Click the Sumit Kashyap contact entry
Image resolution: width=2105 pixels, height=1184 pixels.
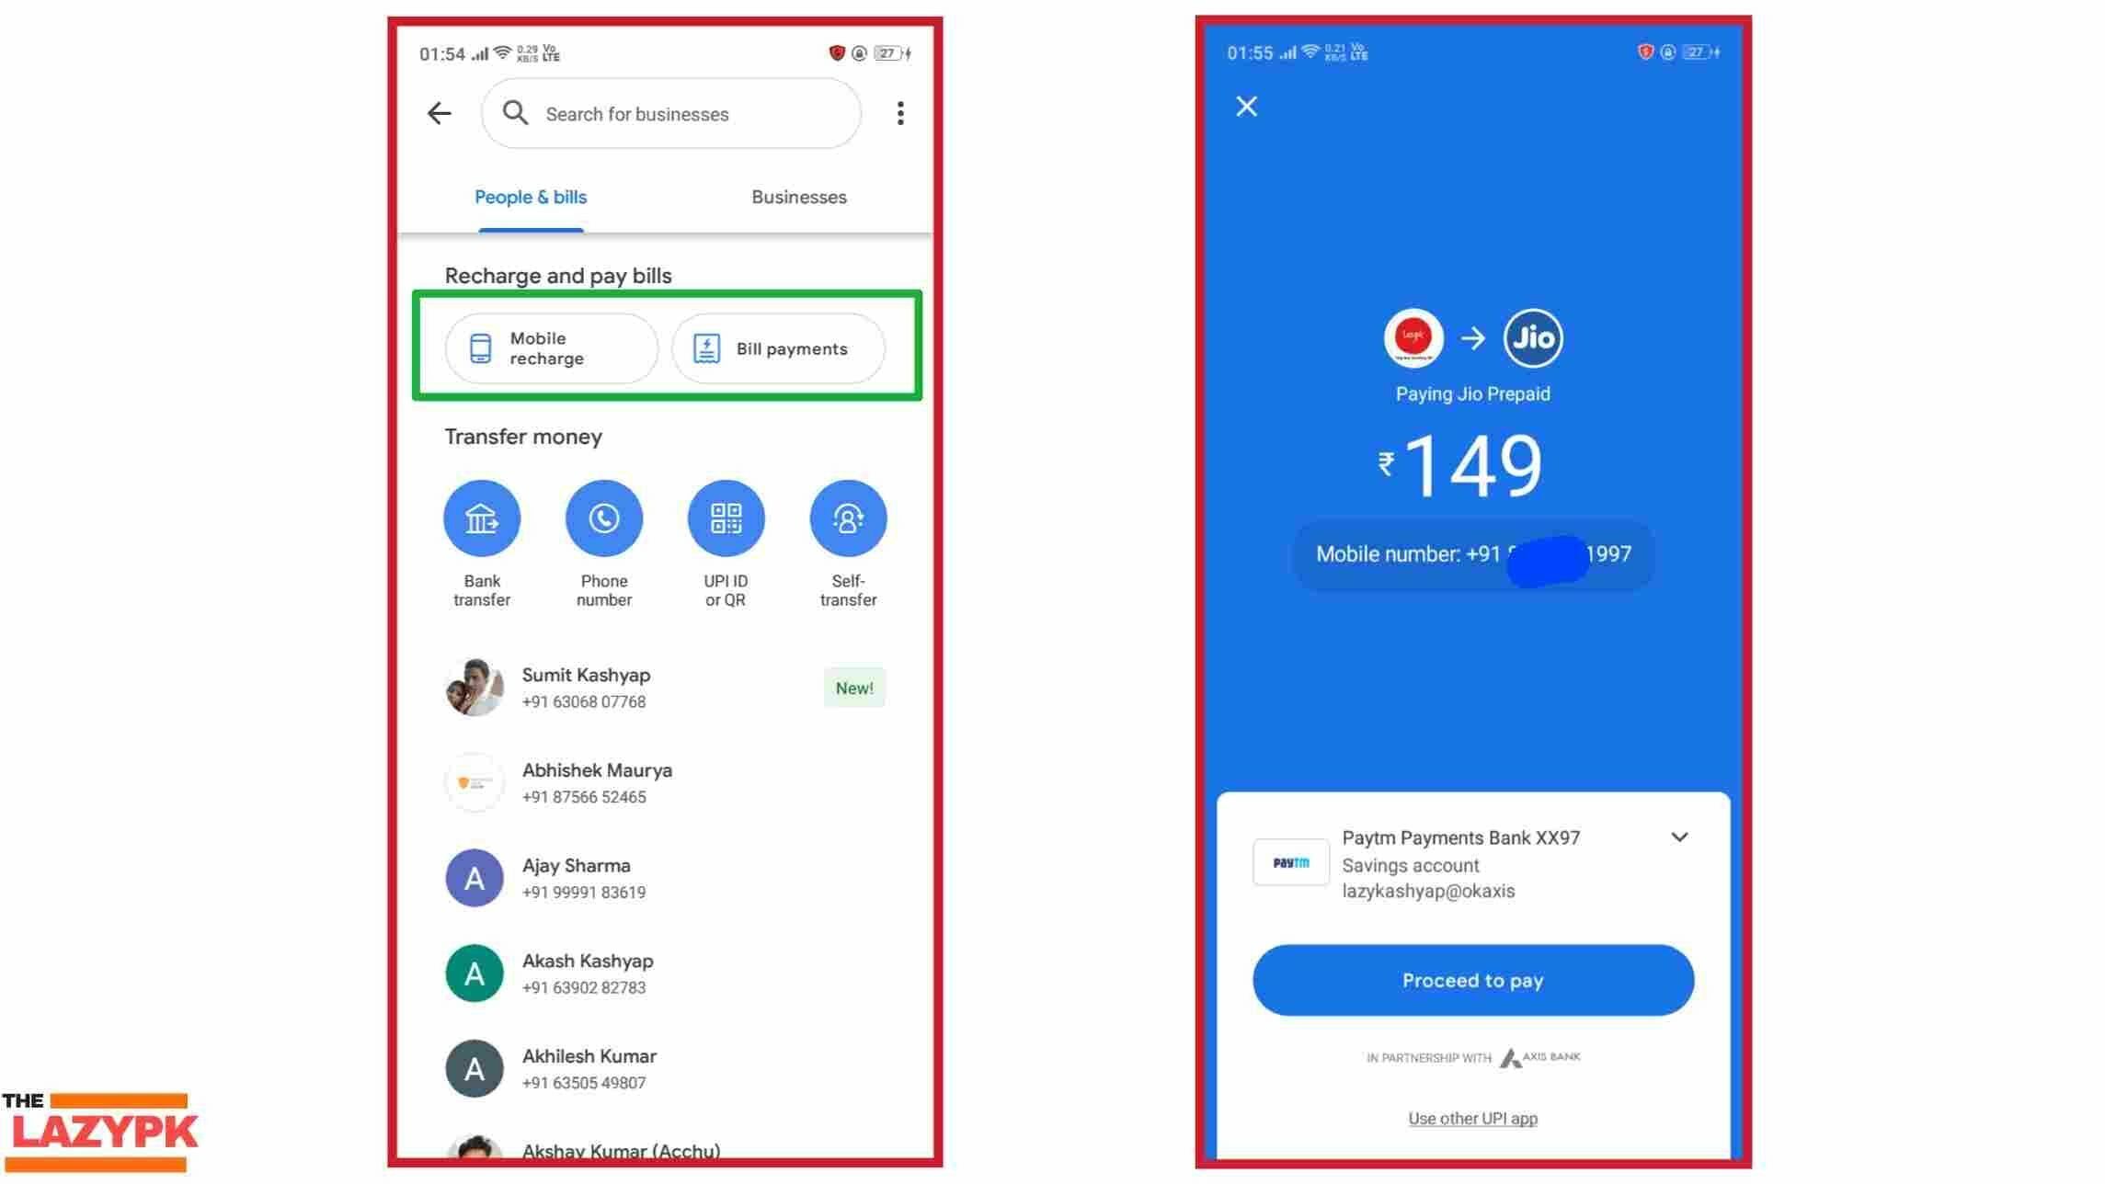click(667, 687)
